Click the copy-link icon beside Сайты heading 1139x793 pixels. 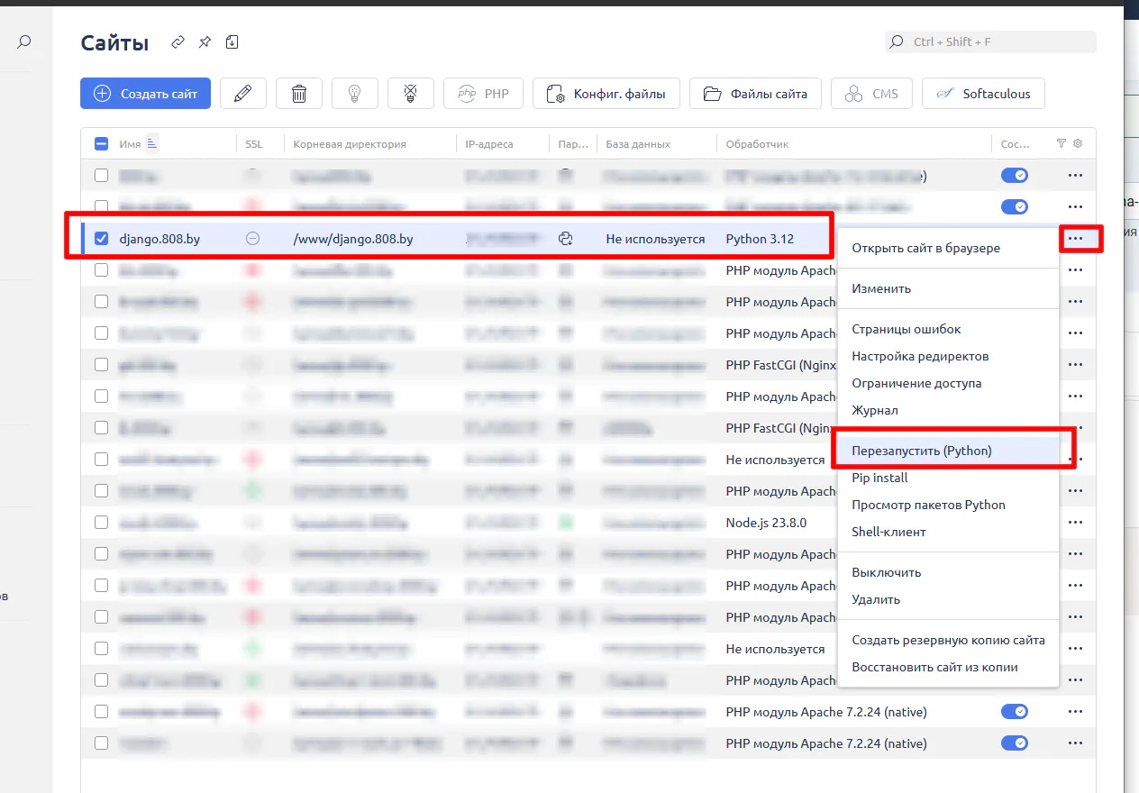(x=178, y=42)
